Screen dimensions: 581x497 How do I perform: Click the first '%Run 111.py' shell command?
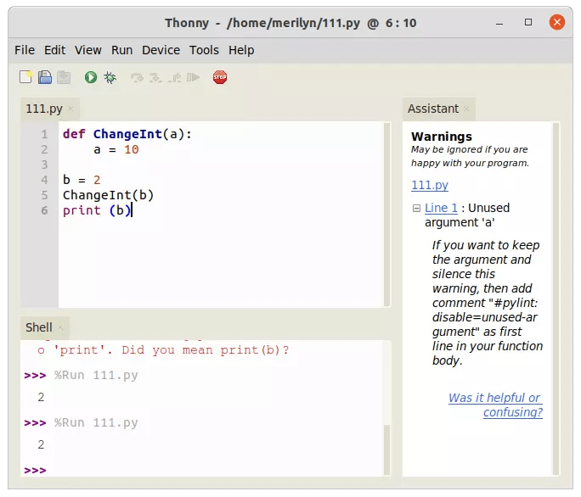(x=96, y=375)
